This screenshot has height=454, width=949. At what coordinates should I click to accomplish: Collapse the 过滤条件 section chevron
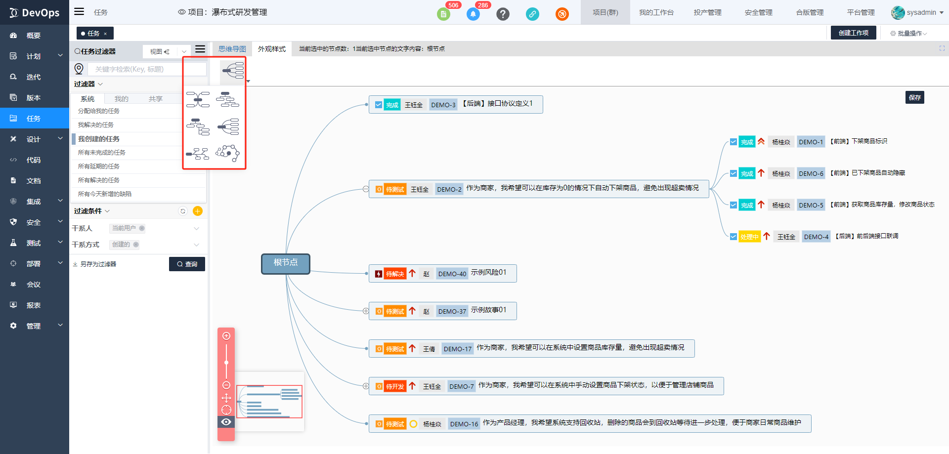coord(107,211)
